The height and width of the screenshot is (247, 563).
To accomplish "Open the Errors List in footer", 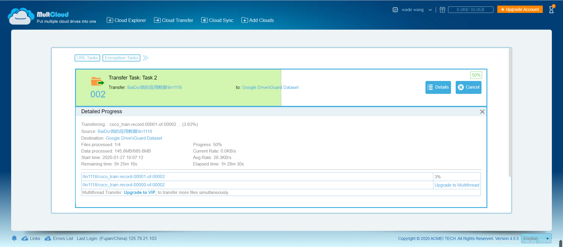I will pos(59,238).
